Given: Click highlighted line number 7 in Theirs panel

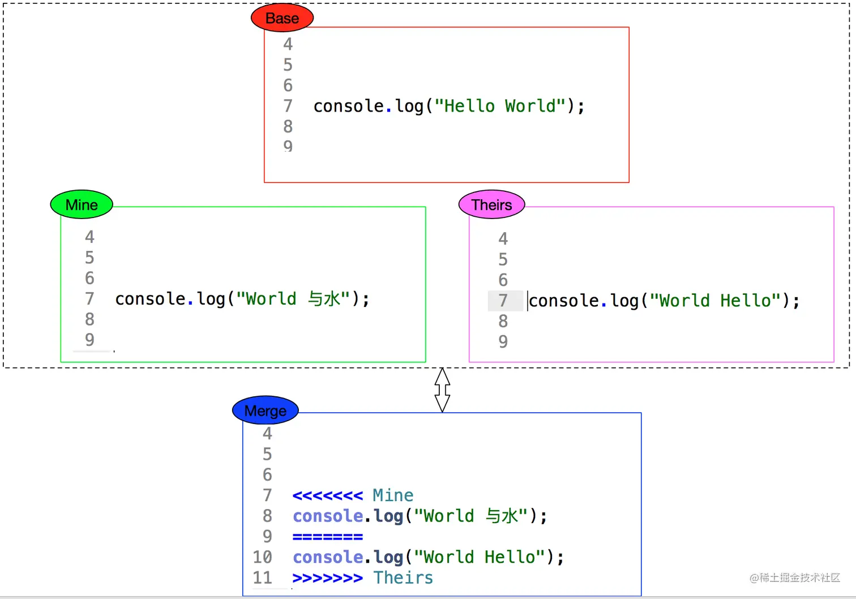Looking at the screenshot, I should coord(503,301).
